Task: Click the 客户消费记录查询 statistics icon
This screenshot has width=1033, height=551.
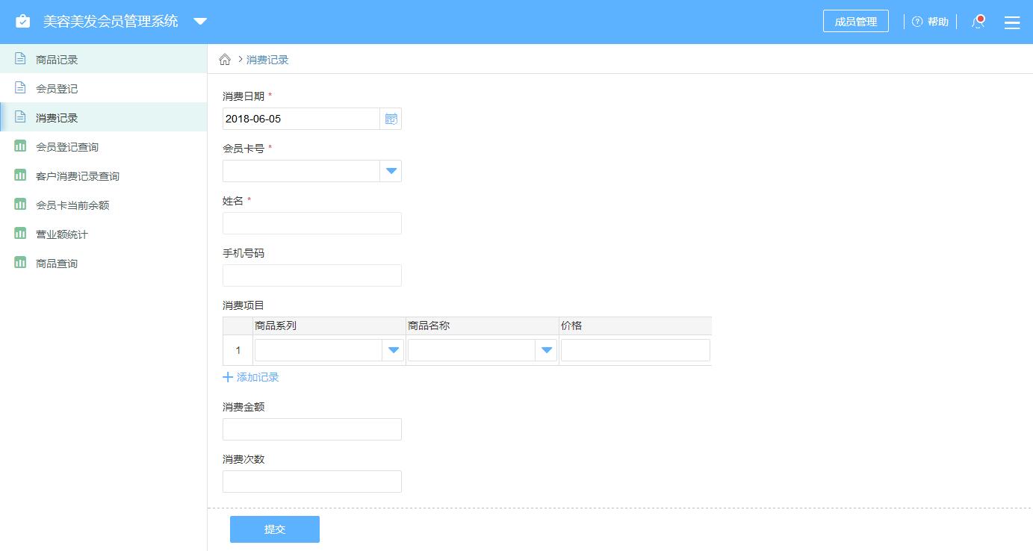Action: 20,175
